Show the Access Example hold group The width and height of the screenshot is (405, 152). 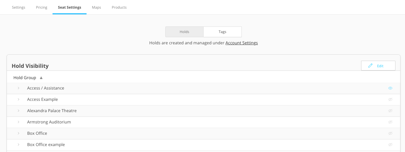[390, 100]
